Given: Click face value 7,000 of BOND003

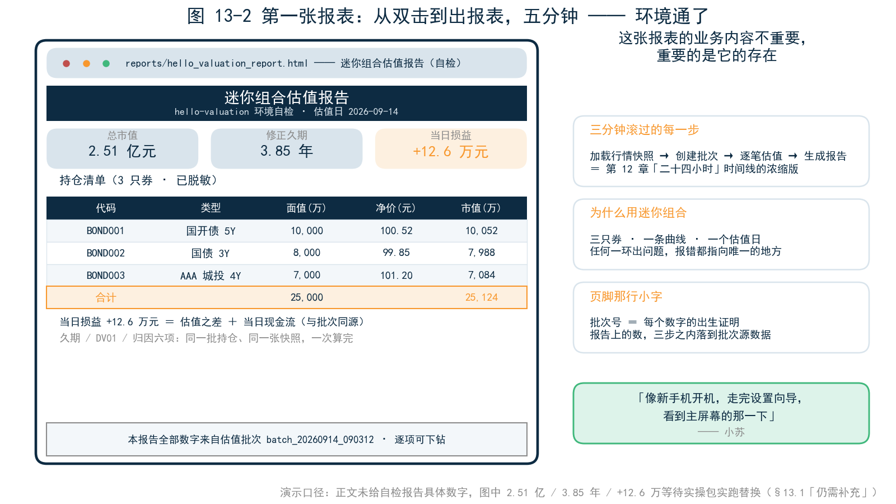Looking at the screenshot, I should pos(307,275).
